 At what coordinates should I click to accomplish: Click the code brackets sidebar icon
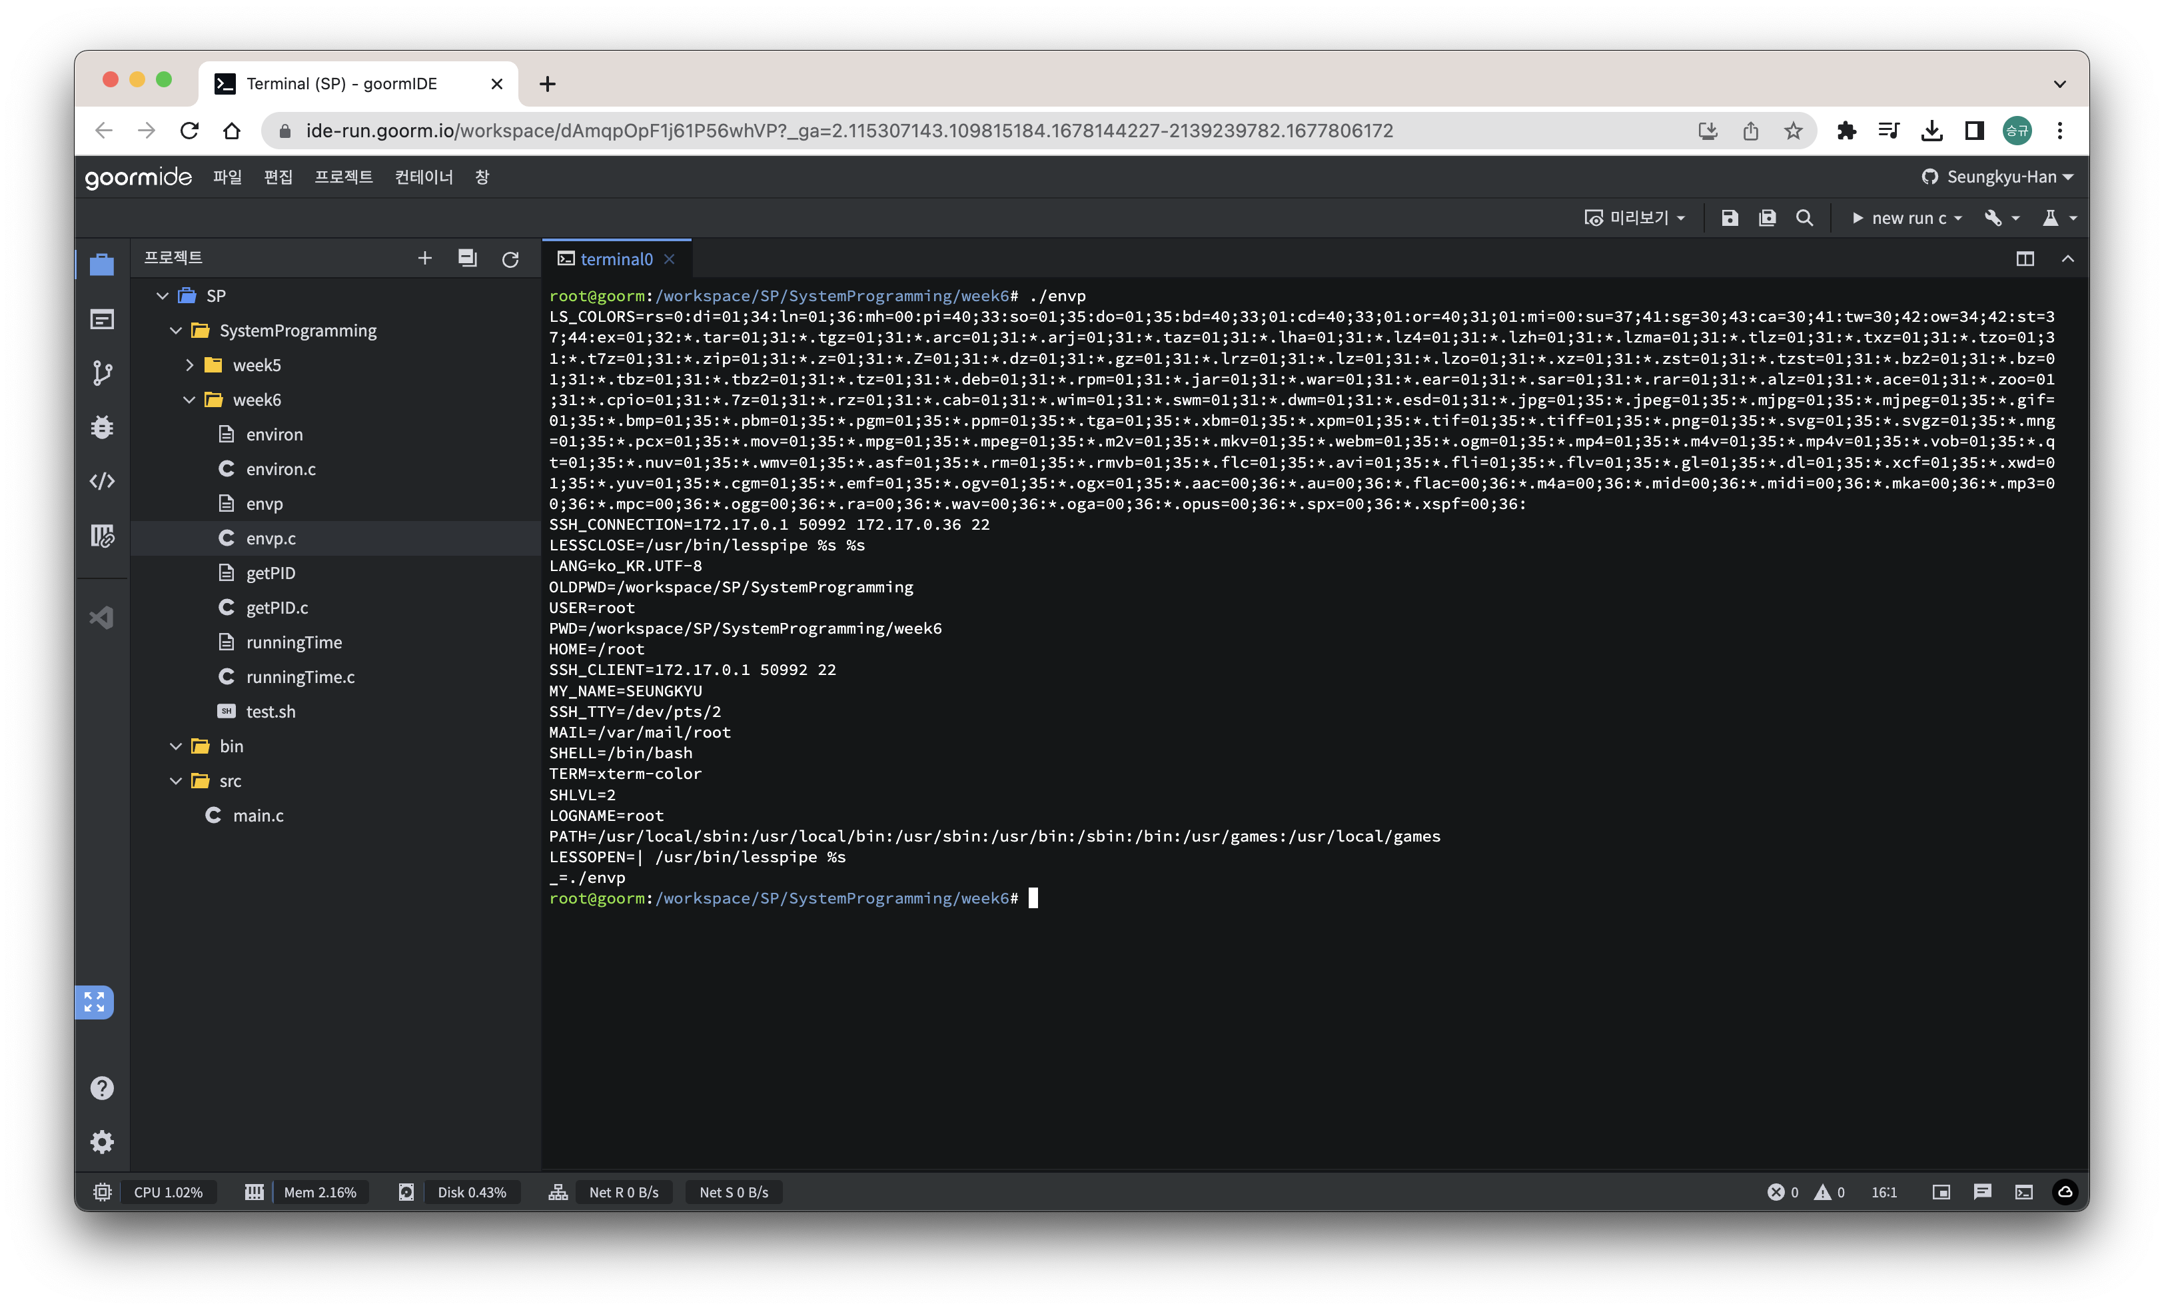click(x=102, y=482)
